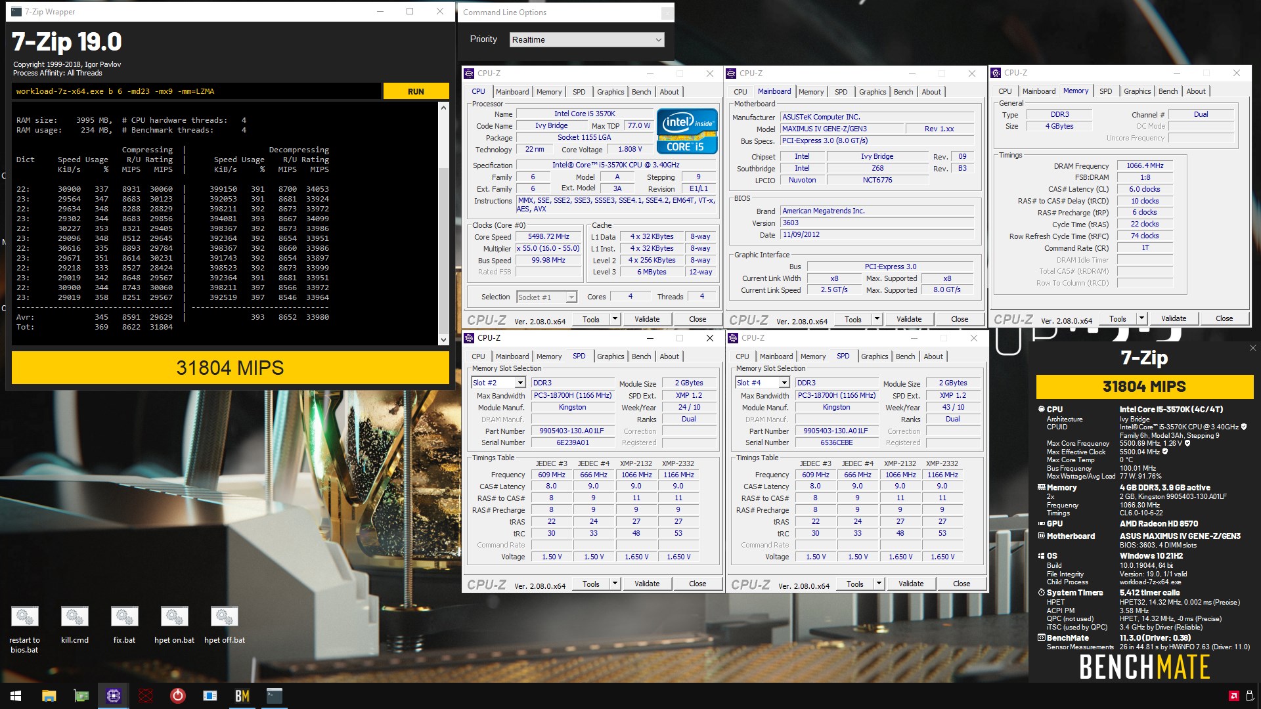Click the 7-Zip command line input field
The width and height of the screenshot is (1261, 709).
[x=196, y=91]
